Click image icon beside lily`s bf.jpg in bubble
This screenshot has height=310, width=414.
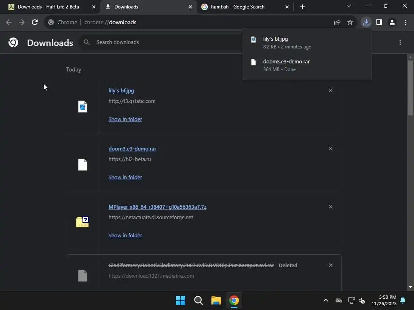point(253,40)
